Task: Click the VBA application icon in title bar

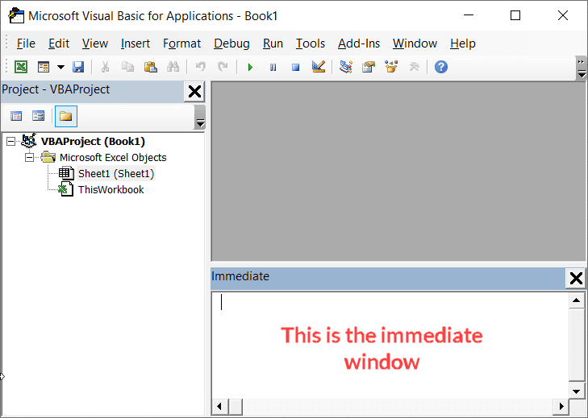Action: (16, 16)
